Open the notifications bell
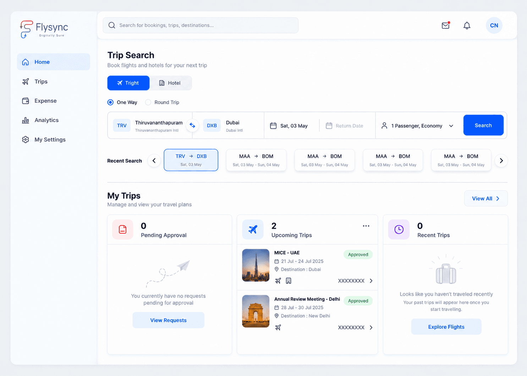The height and width of the screenshot is (376, 527). (467, 26)
